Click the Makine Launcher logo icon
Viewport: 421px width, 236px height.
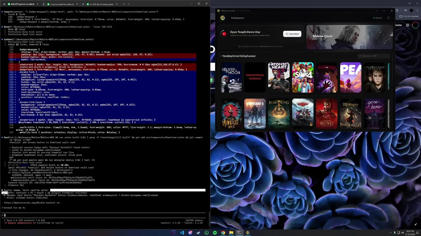tap(223, 18)
